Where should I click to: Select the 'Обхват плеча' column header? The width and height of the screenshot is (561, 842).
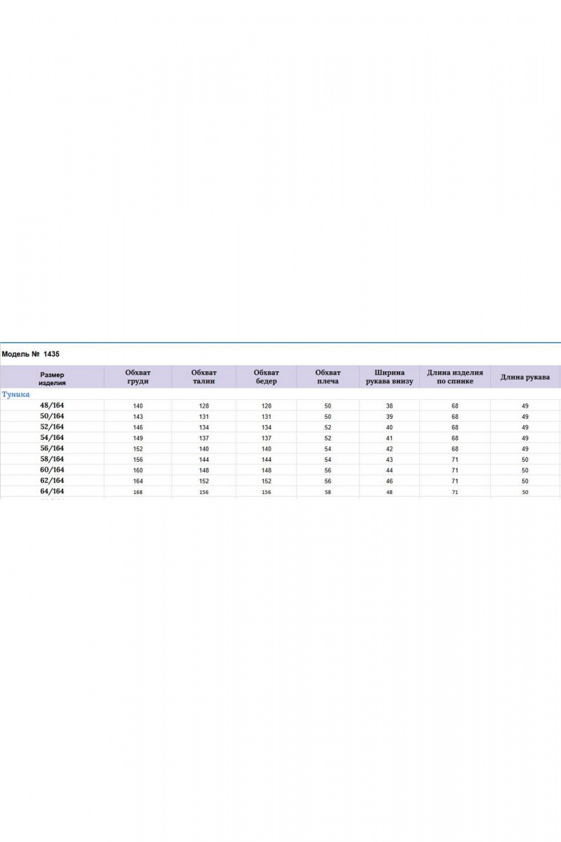point(327,377)
